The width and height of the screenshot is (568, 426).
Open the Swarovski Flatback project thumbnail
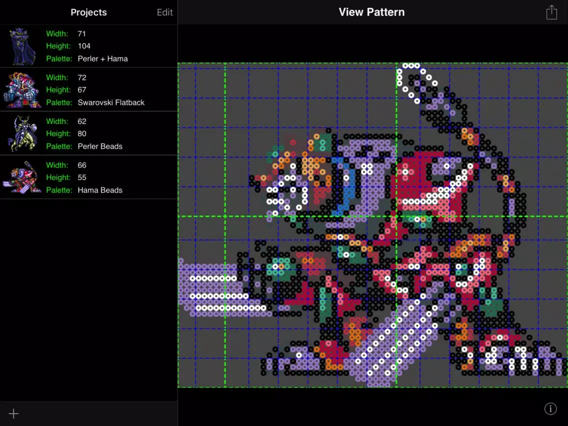click(x=22, y=90)
